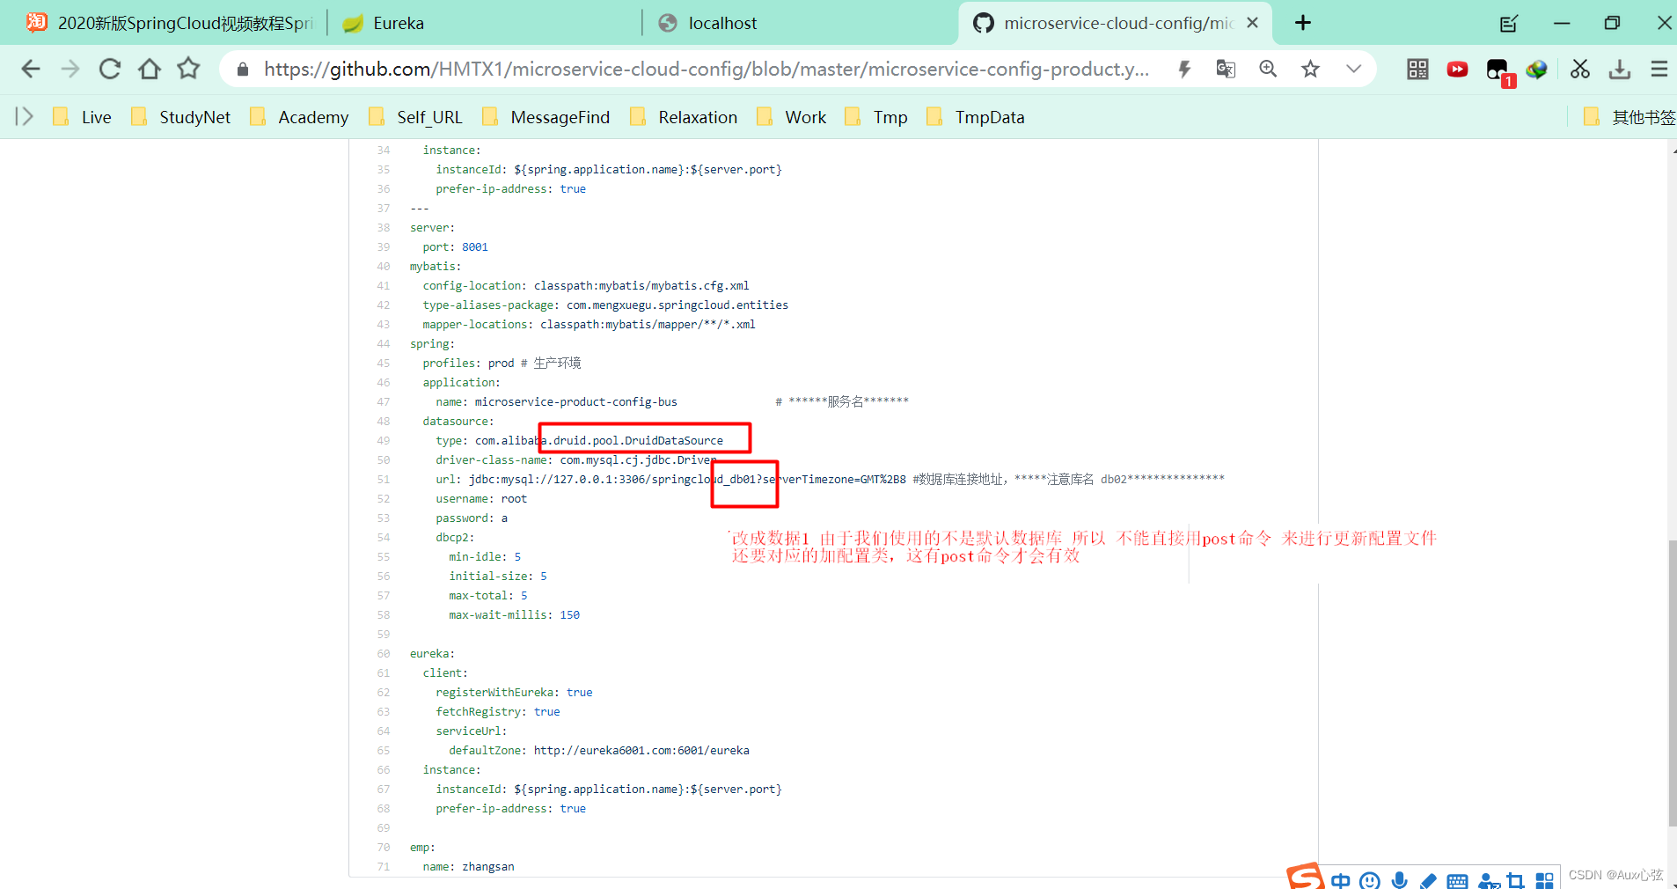The width and height of the screenshot is (1677, 889).
Task: Open the IDM download manager extension
Action: (x=1537, y=70)
